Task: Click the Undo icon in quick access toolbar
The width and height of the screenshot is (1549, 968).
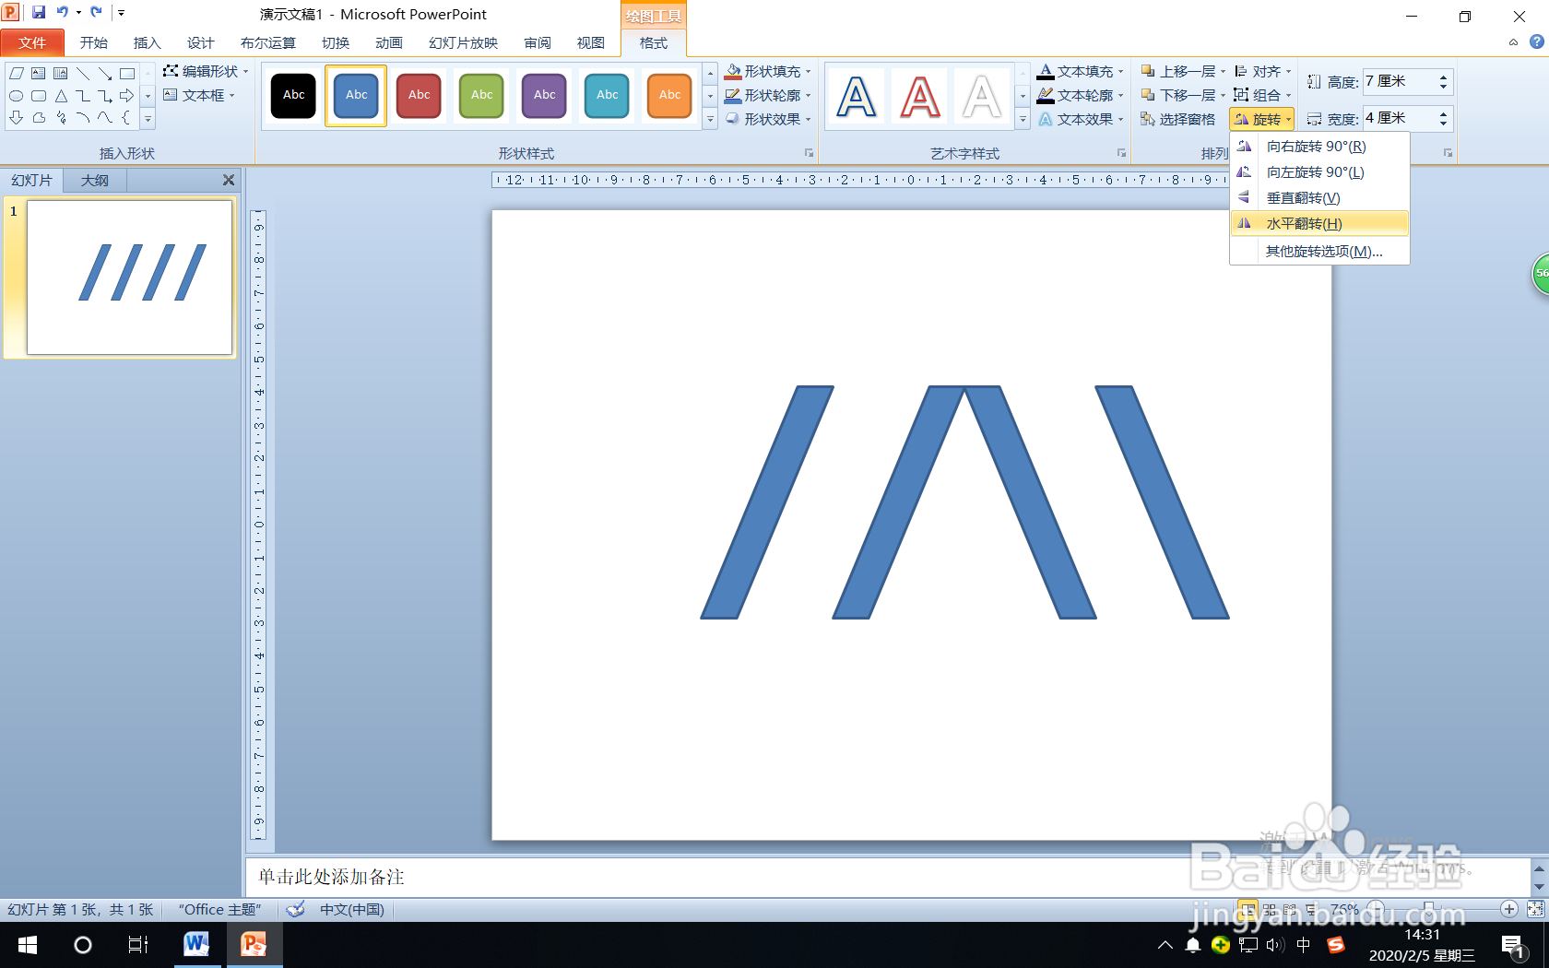Action: click(63, 13)
